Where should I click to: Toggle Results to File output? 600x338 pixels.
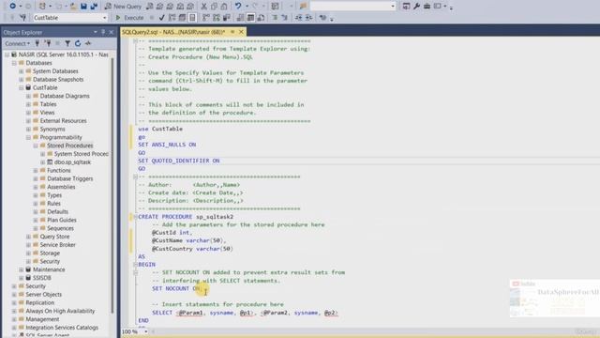point(261,18)
